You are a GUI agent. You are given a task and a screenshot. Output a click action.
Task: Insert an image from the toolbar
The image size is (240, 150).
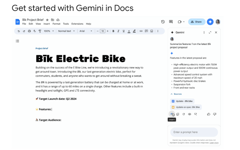152,31
